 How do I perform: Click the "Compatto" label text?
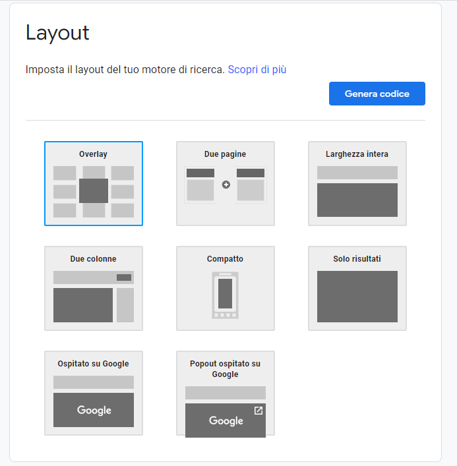coord(225,259)
